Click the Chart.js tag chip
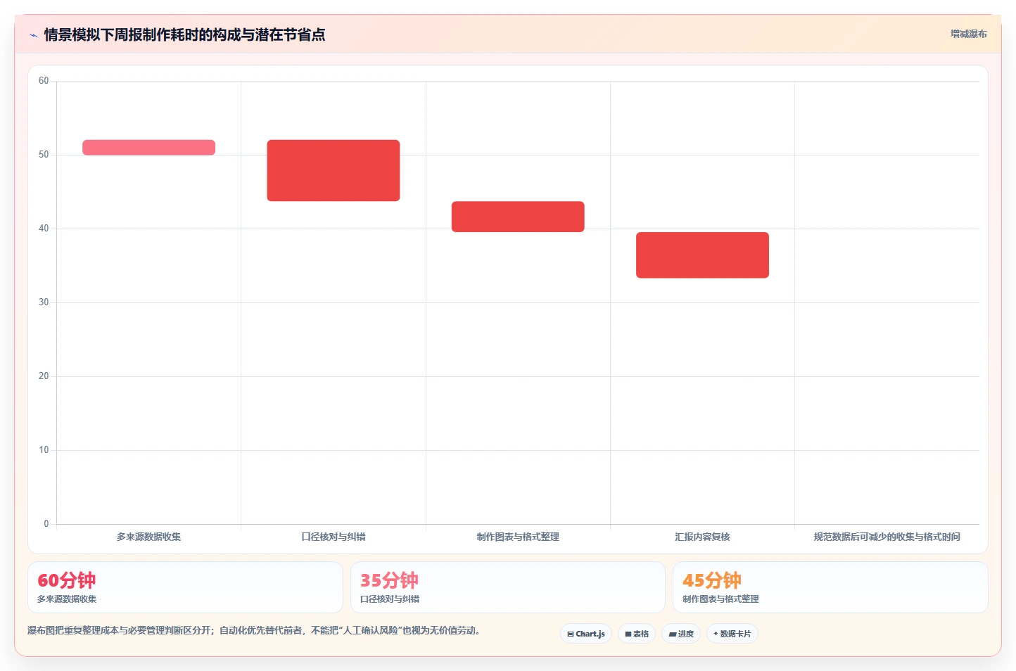Image resolution: width=1016 pixels, height=671 pixels. [586, 634]
